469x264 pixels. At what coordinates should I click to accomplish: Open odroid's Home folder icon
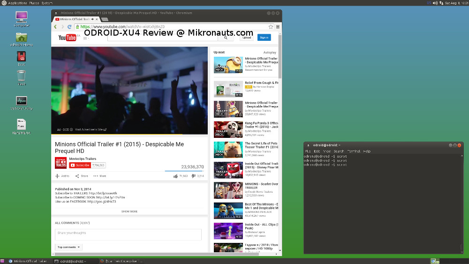pyautogui.click(x=21, y=38)
